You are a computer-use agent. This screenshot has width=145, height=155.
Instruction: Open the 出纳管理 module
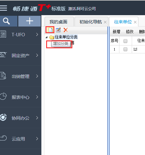(21, 76)
